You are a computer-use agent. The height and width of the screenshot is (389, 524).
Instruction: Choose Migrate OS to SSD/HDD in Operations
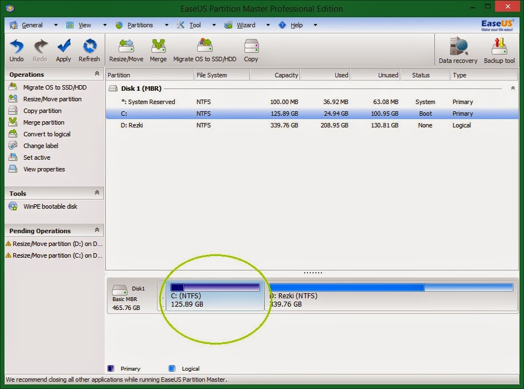[55, 87]
